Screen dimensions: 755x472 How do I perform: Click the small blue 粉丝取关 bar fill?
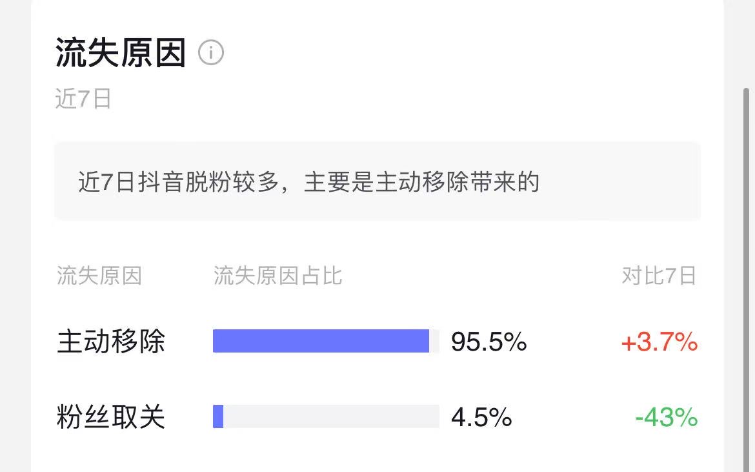tap(218, 416)
